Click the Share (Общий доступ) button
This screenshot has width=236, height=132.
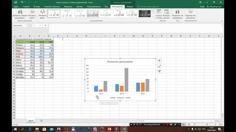pos(214,7)
